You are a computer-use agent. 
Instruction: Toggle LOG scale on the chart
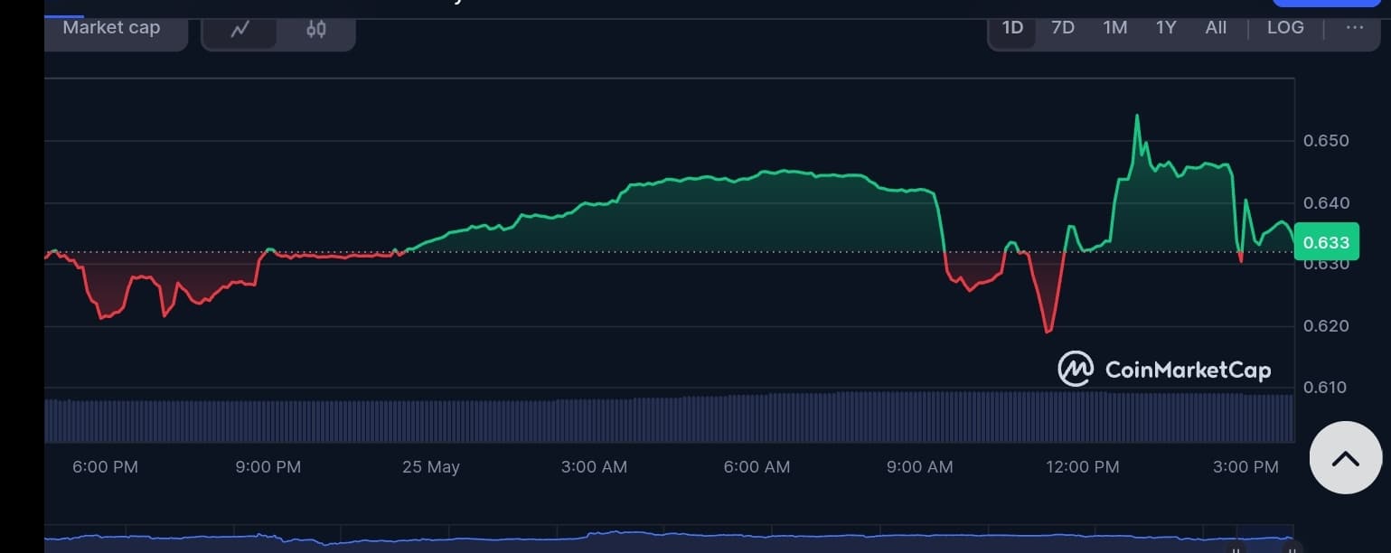(1285, 28)
